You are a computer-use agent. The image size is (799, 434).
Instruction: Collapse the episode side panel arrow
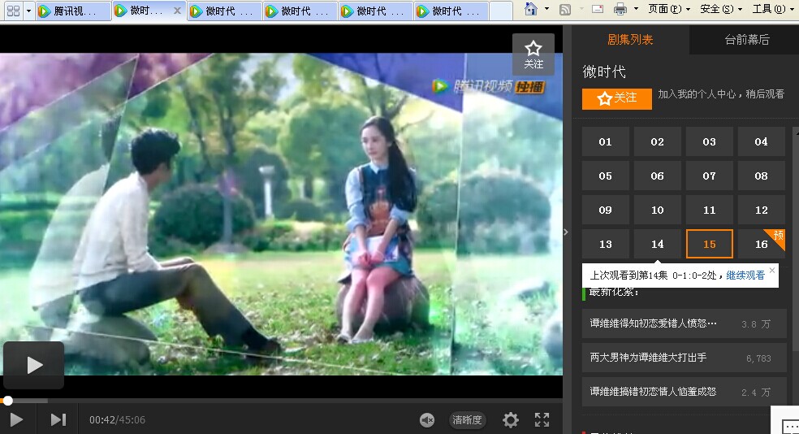(566, 232)
